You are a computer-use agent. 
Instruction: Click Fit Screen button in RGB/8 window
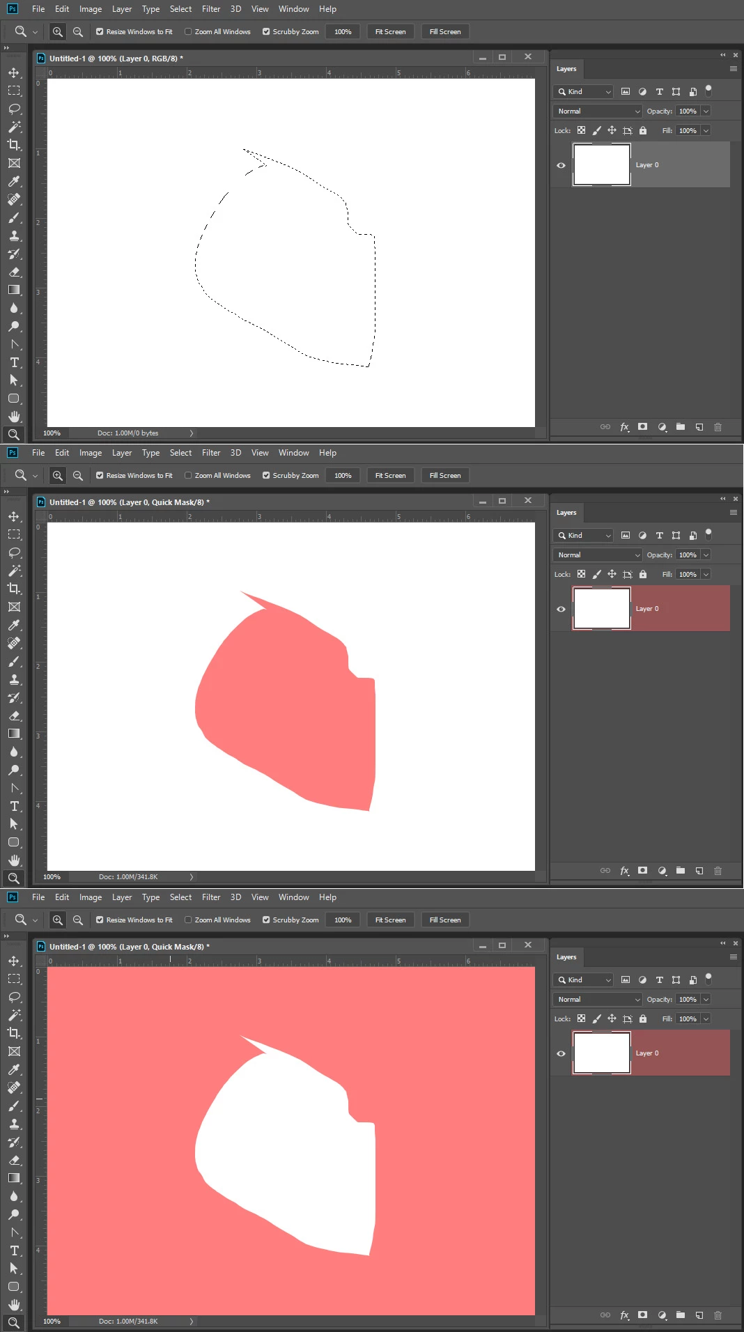[x=391, y=31]
